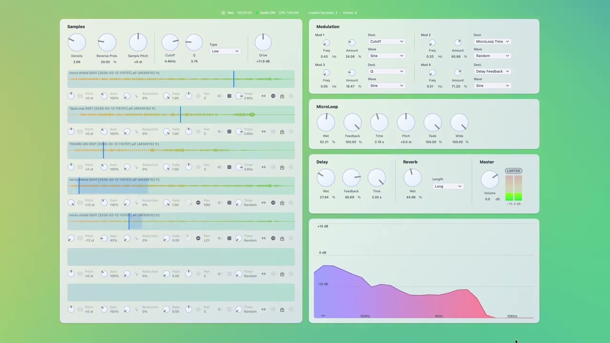Click the load sample icon in the TENORI-ON control row

[x=282, y=167]
